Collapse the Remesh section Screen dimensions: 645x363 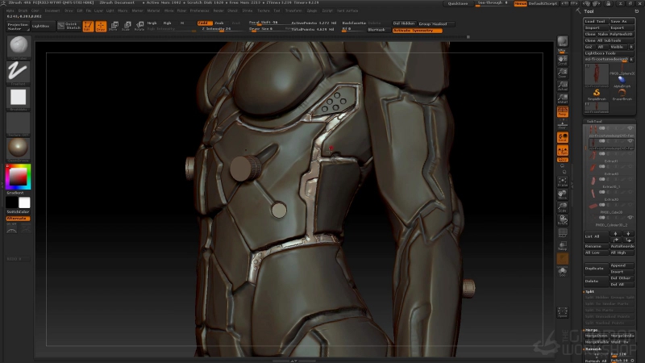[593, 348]
